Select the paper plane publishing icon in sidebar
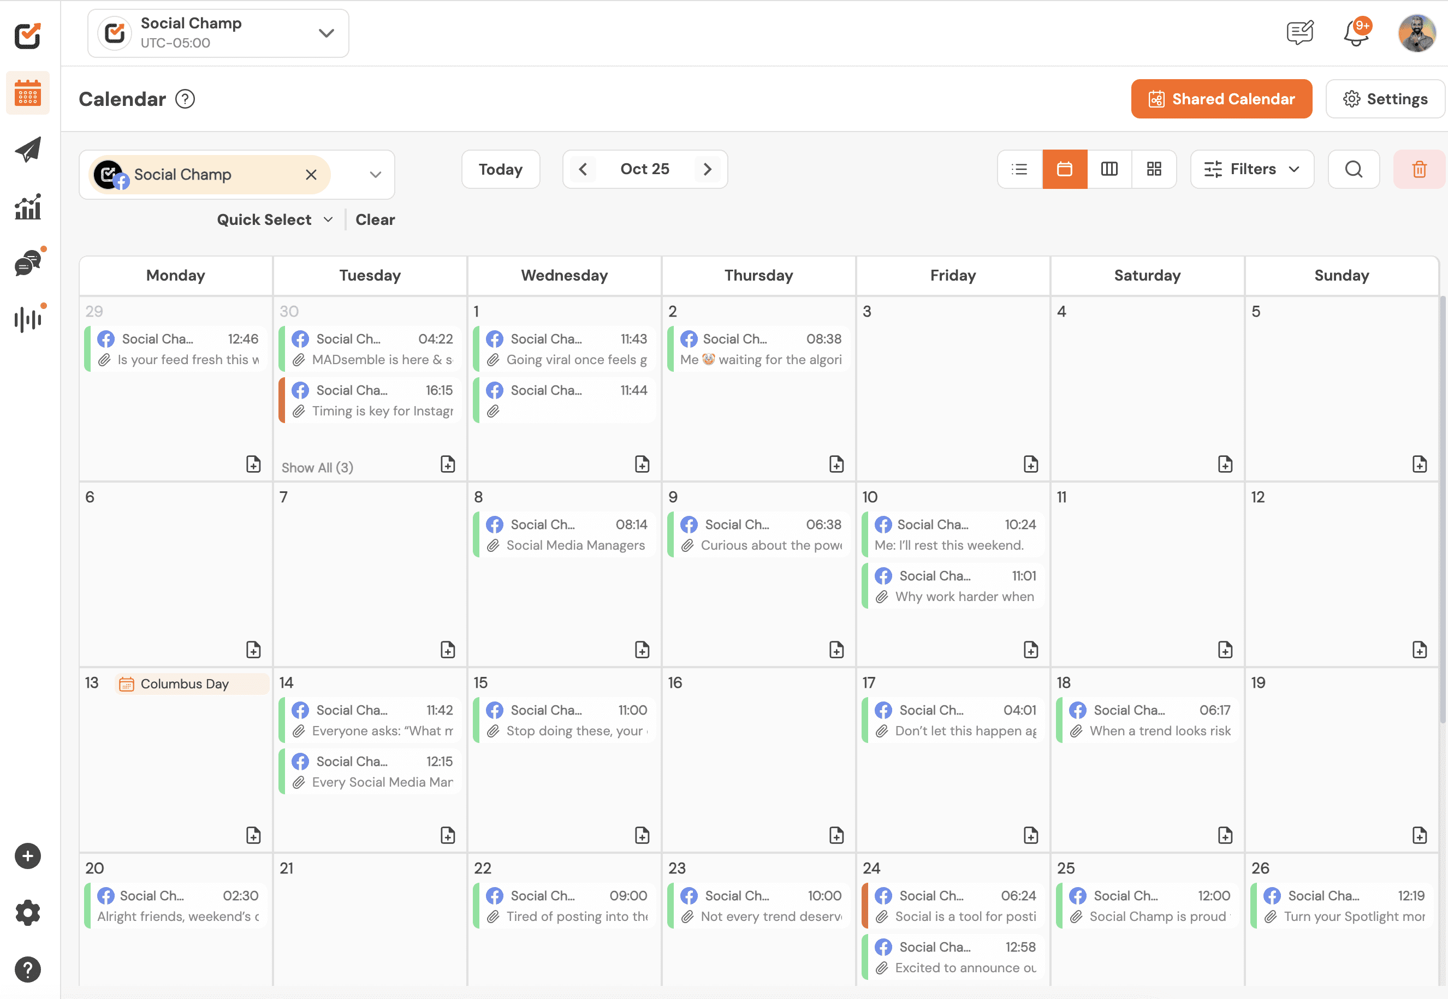The height and width of the screenshot is (999, 1448). click(27, 149)
